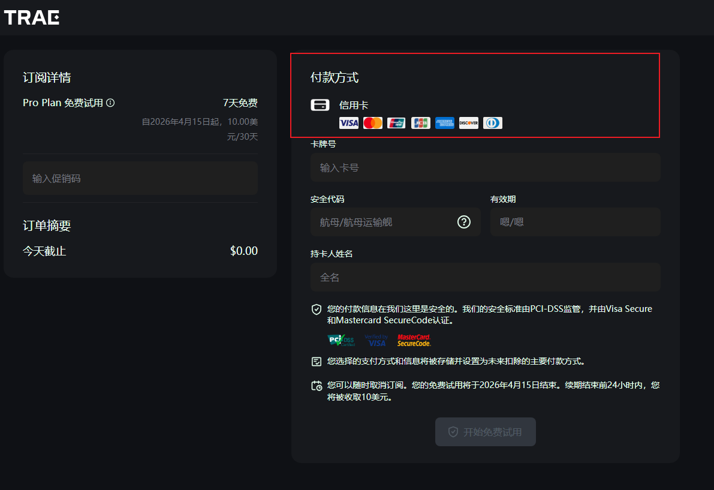Click the info icon beside Pro Plan 免费试用
714x490 pixels.
point(110,103)
